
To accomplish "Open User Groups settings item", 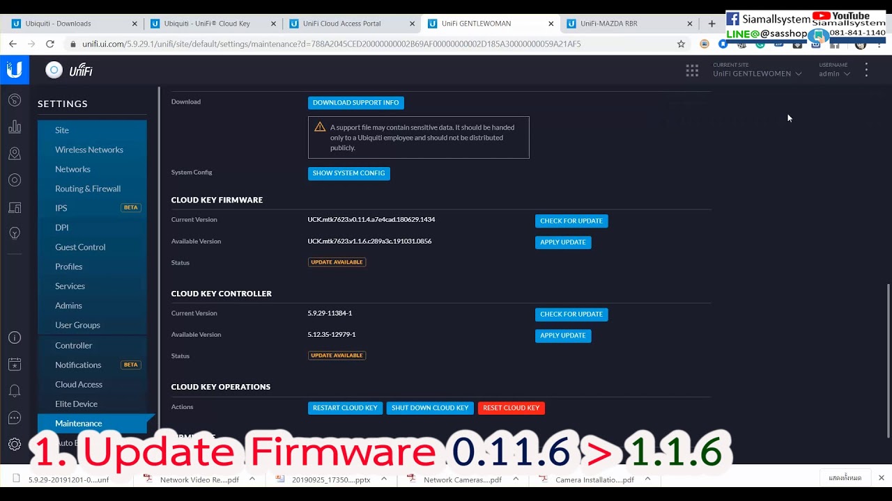I will coord(92,325).
